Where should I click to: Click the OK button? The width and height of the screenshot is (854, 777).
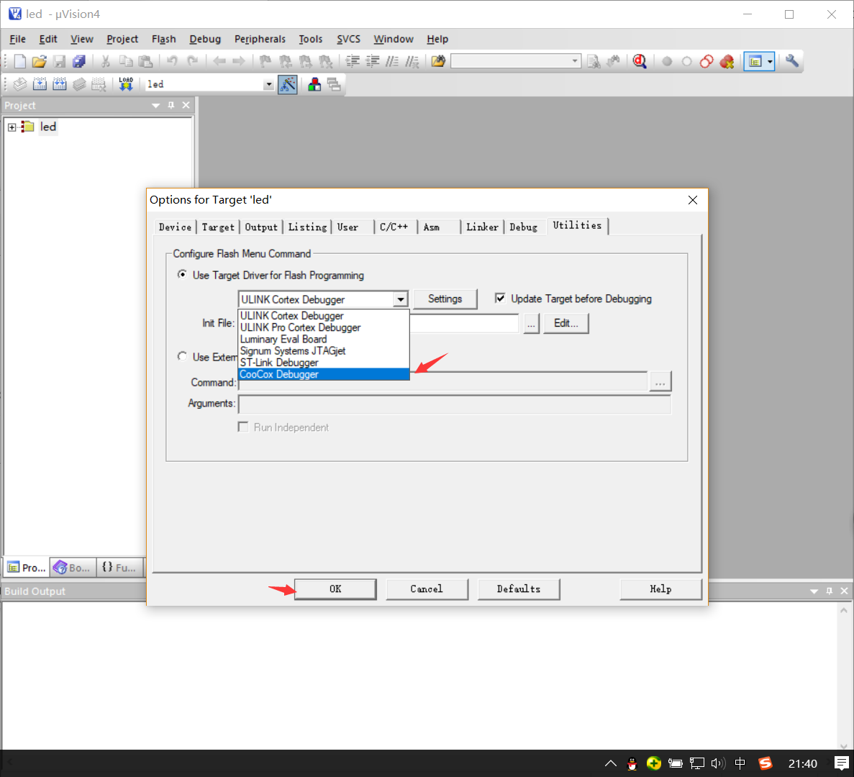coord(335,589)
